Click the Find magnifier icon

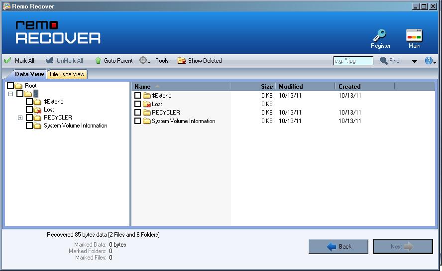click(x=383, y=60)
